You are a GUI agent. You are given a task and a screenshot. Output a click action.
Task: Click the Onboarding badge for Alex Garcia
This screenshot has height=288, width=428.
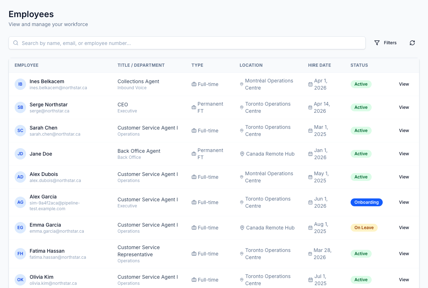[x=366, y=202]
